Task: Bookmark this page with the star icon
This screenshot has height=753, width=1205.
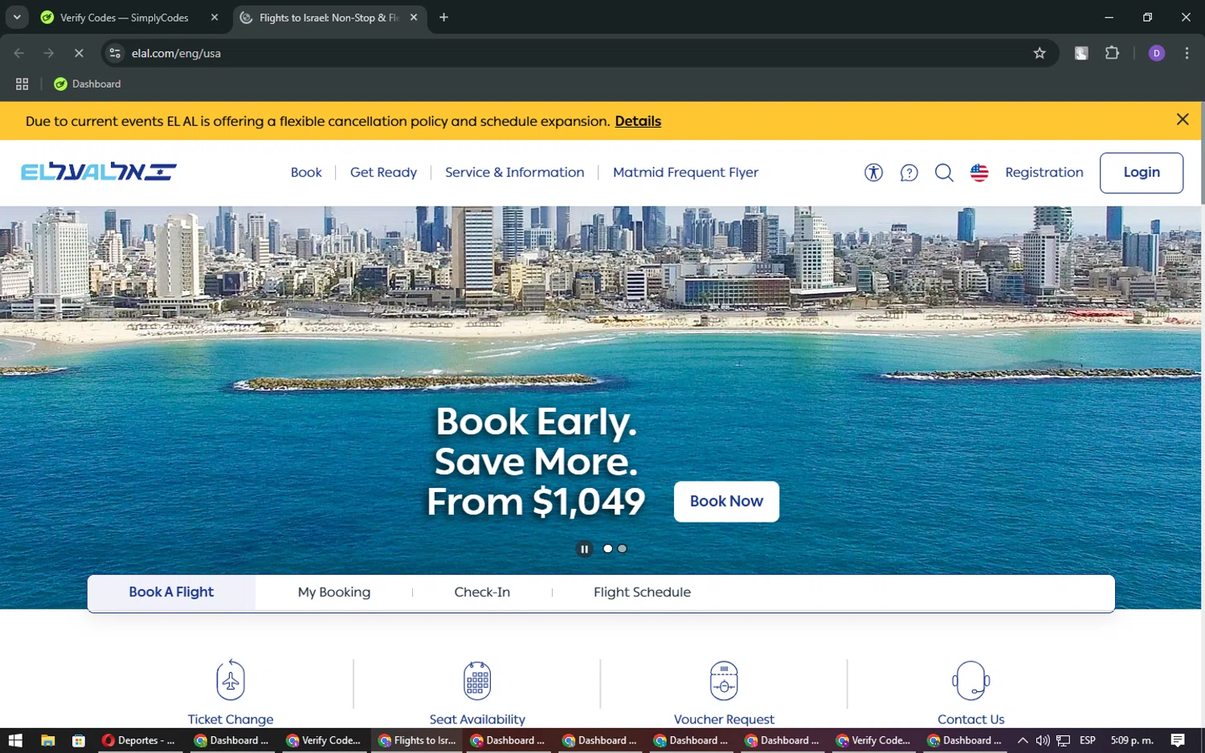Action: [x=1040, y=53]
